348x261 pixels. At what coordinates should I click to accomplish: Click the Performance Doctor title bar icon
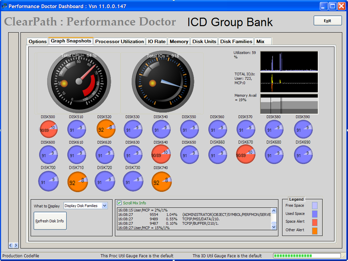tap(4, 6)
